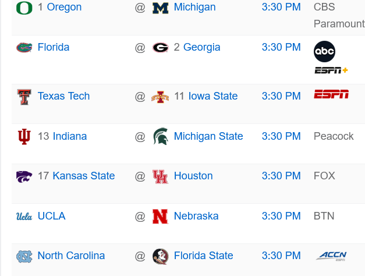This screenshot has height=276, width=365.
Task: Click the UCLA at Nebraska 3:30 PM time
Action: click(281, 216)
